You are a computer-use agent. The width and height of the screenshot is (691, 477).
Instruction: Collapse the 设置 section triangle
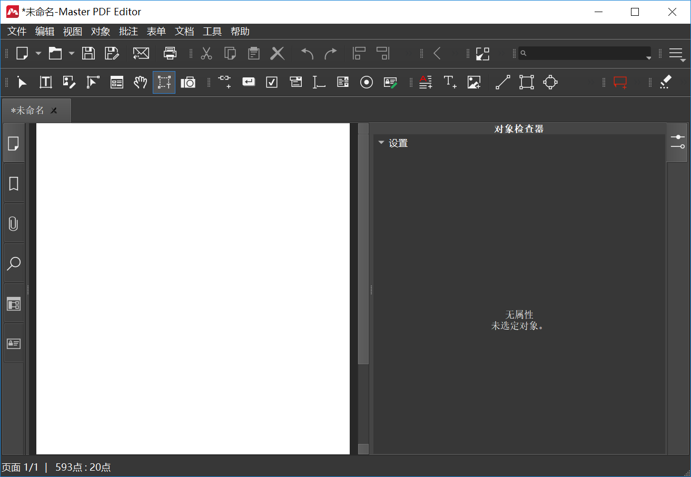pyautogui.click(x=381, y=142)
